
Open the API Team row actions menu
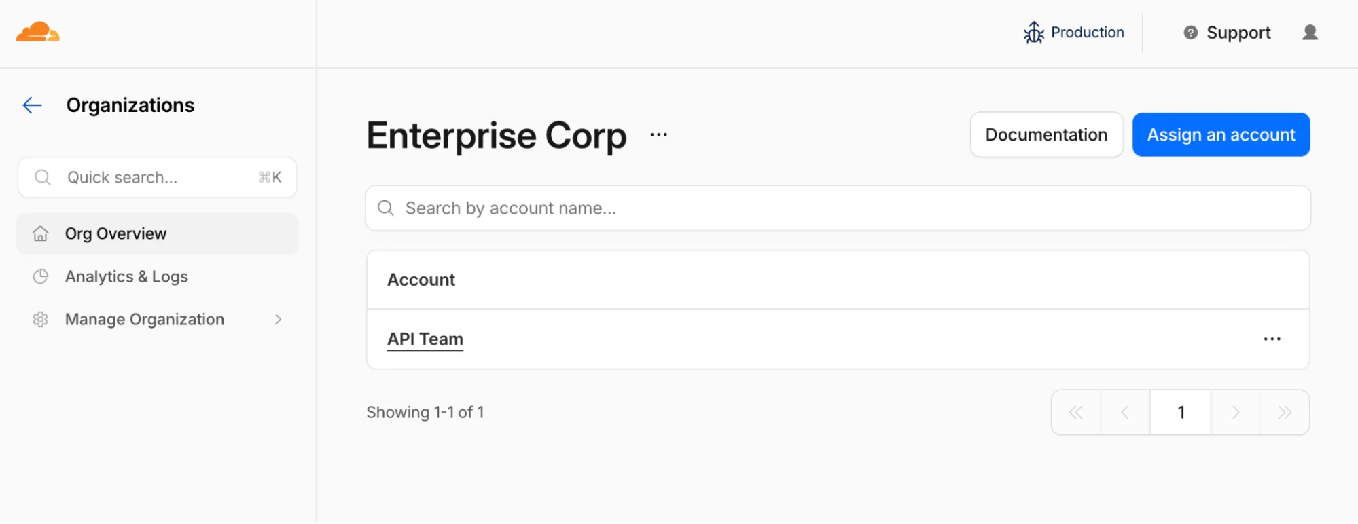(x=1272, y=339)
